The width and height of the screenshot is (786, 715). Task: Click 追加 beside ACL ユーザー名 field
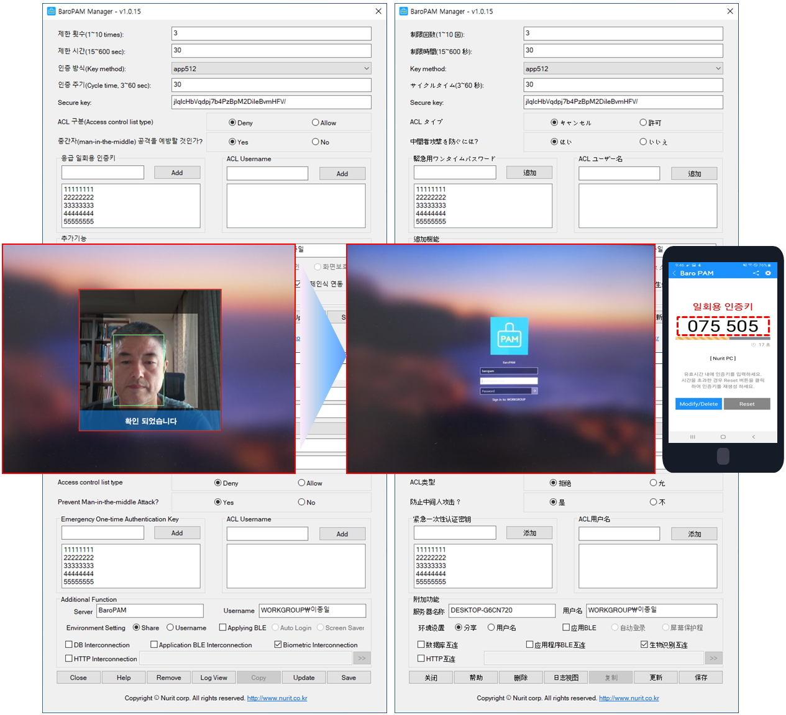[694, 174]
